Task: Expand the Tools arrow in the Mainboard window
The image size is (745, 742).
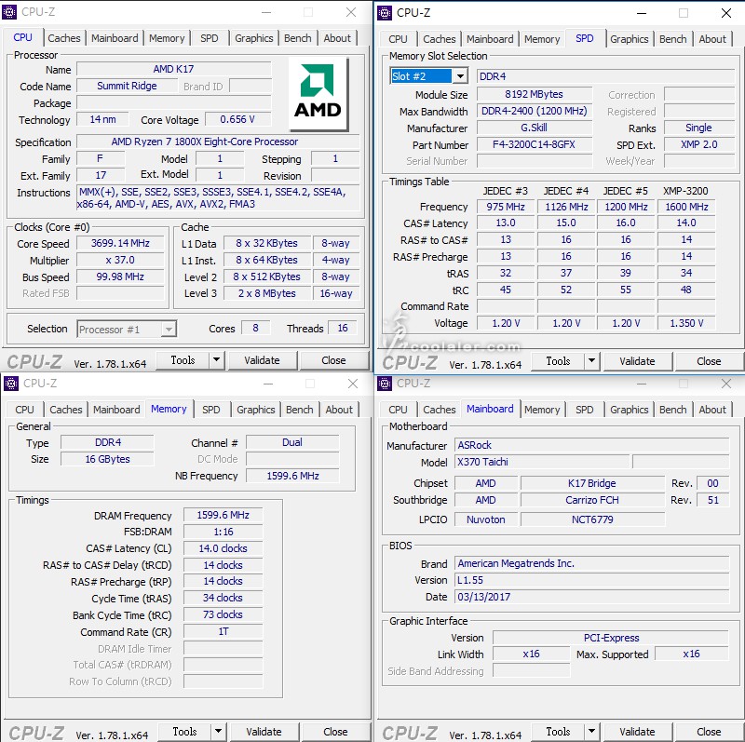Action: tap(591, 732)
